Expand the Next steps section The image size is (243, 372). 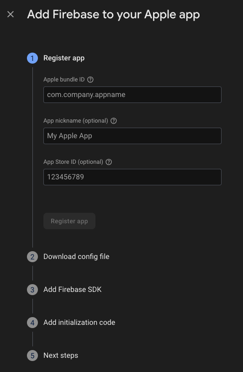[61, 356]
